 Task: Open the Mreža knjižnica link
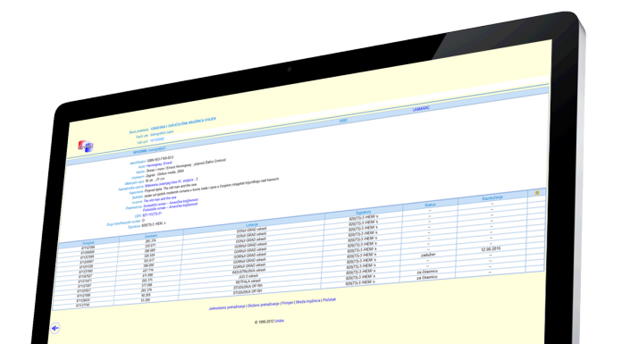point(307,301)
